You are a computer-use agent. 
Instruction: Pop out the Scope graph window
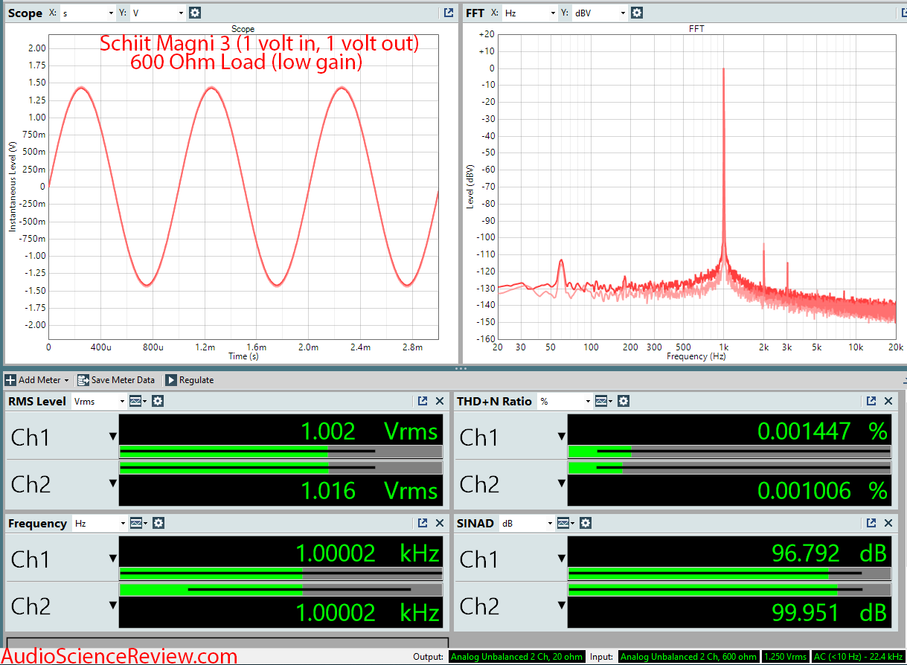[448, 13]
